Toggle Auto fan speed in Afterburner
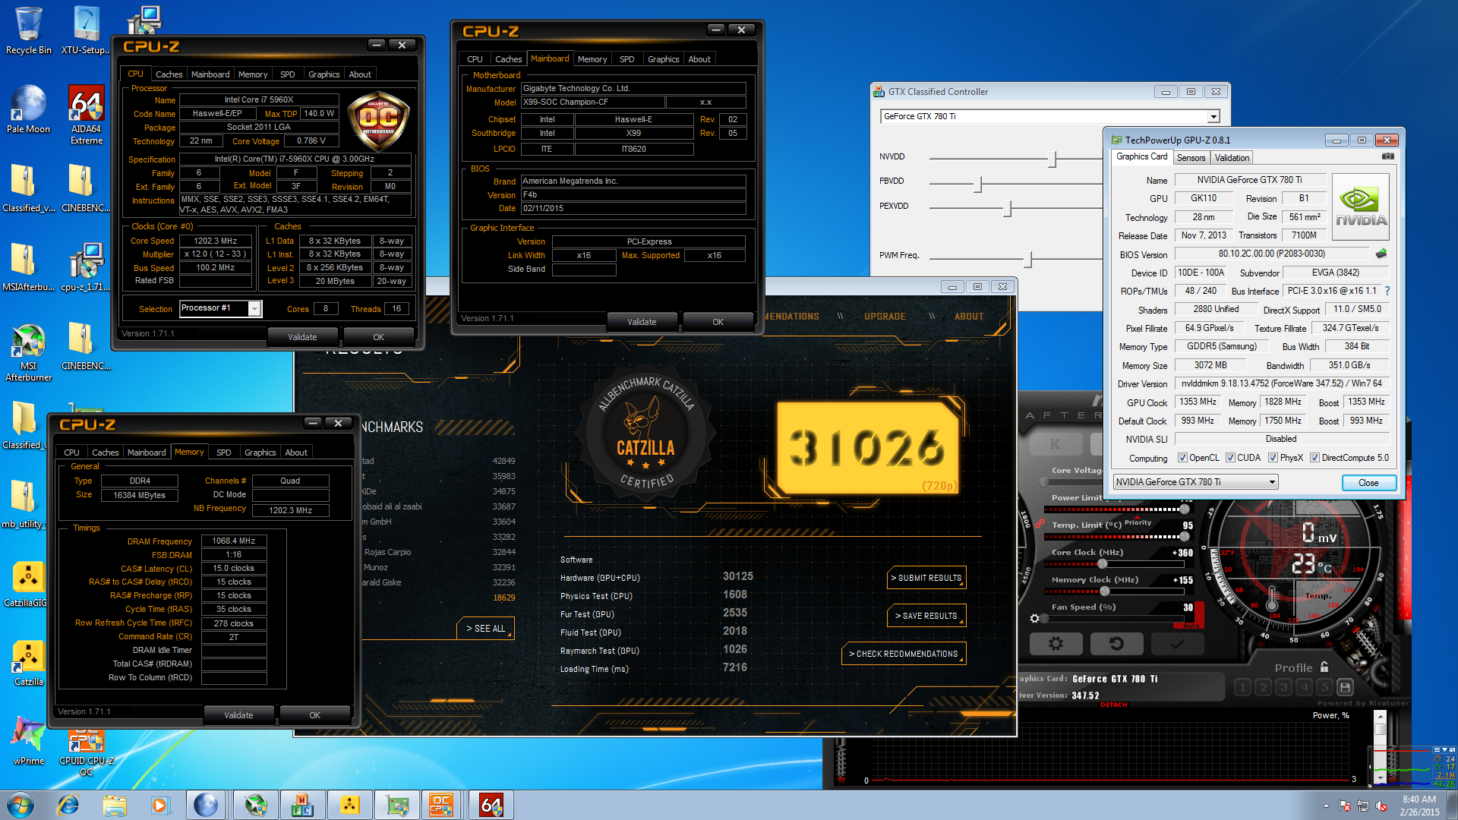This screenshot has width=1458, height=820. pyautogui.click(x=1191, y=626)
